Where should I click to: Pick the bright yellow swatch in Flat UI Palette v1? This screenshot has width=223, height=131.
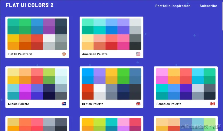click(x=13, y=38)
